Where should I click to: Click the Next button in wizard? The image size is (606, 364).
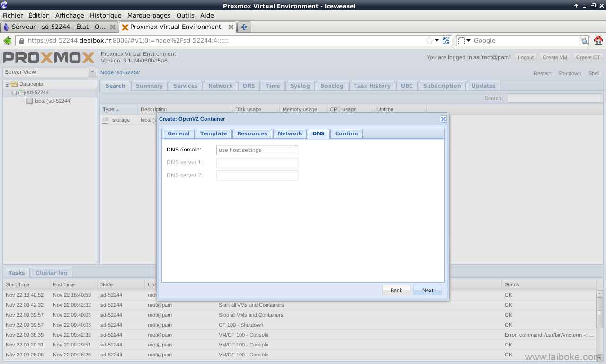click(428, 290)
